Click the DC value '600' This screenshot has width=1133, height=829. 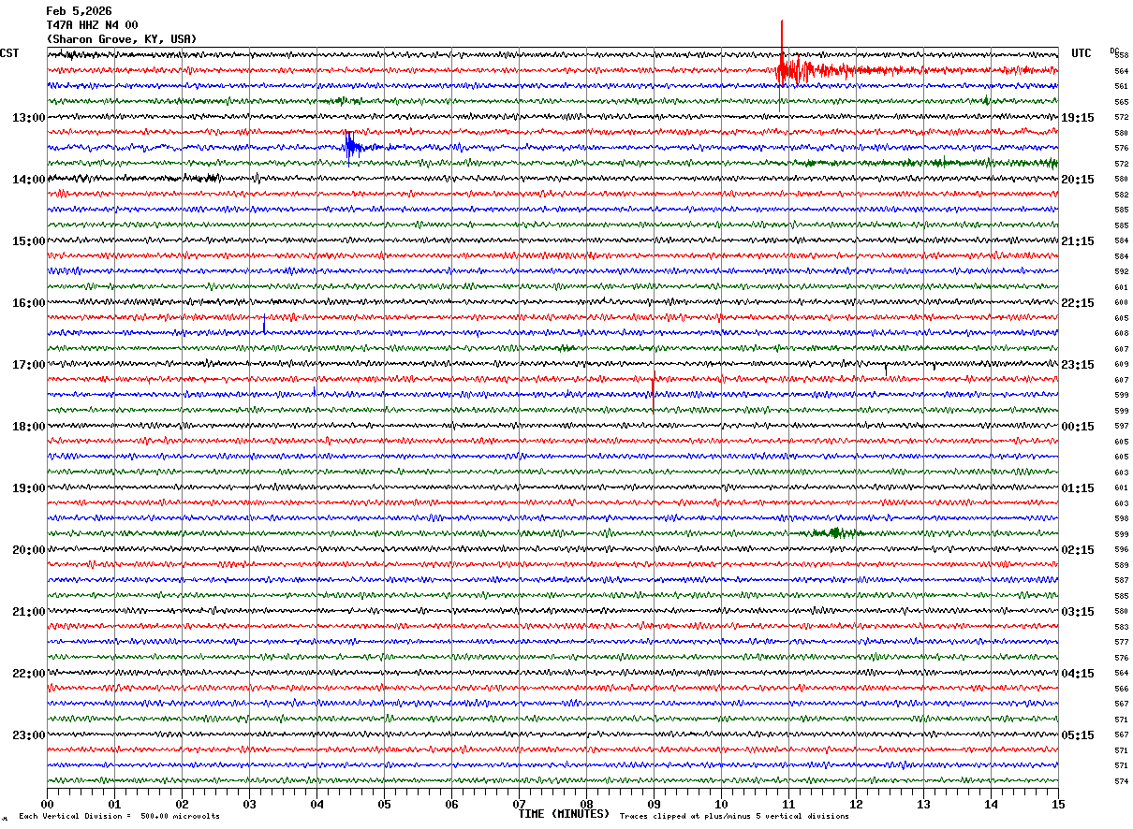tap(1121, 303)
